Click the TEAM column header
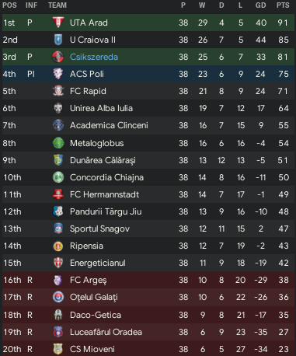 pyautogui.click(x=57, y=5)
